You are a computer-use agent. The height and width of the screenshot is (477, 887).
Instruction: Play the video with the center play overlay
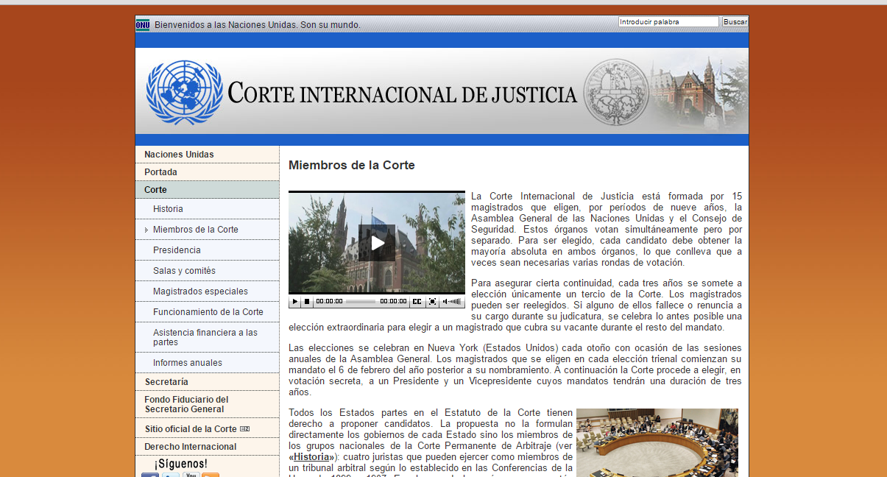[x=377, y=243]
